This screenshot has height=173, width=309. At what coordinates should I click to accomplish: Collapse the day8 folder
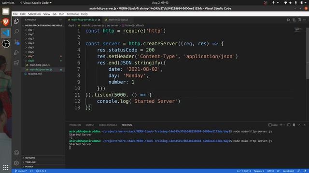pyautogui.click(x=31, y=61)
